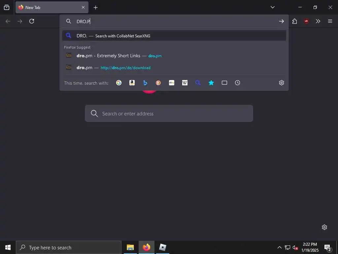The height and width of the screenshot is (254, 338).
Task: Open the dro.pm/de/download suggestion
Action: click(174, 67)
